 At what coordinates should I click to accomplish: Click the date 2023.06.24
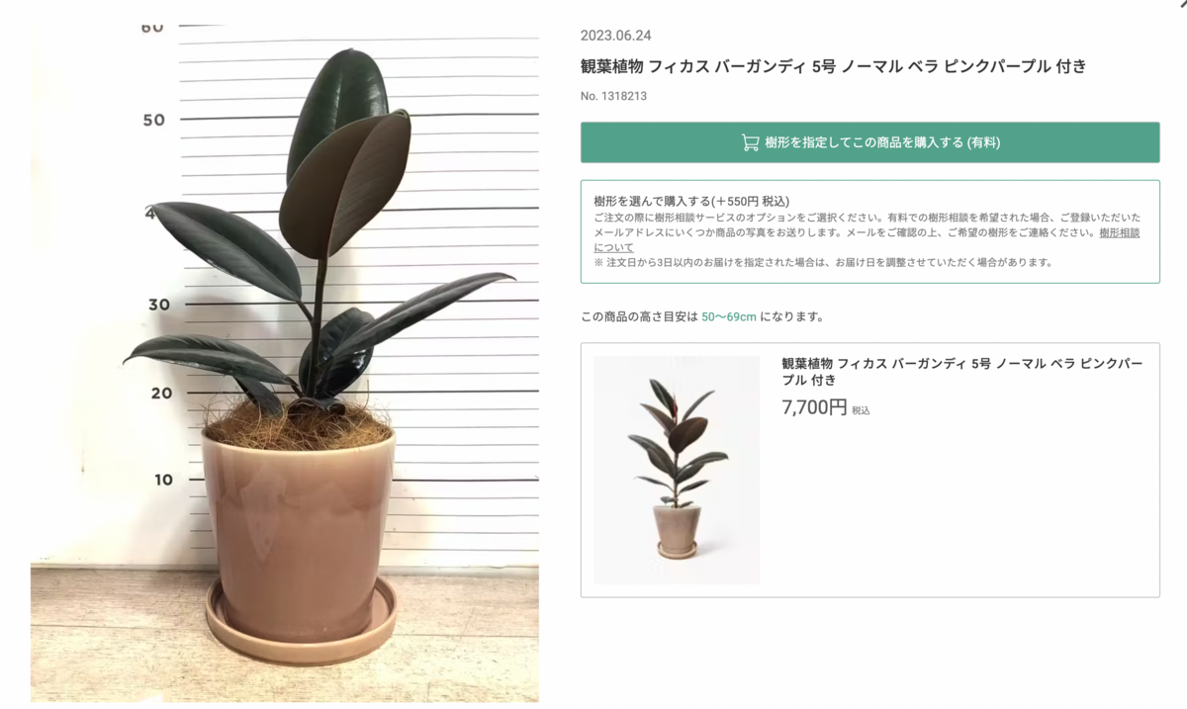(x=615, y=36)
